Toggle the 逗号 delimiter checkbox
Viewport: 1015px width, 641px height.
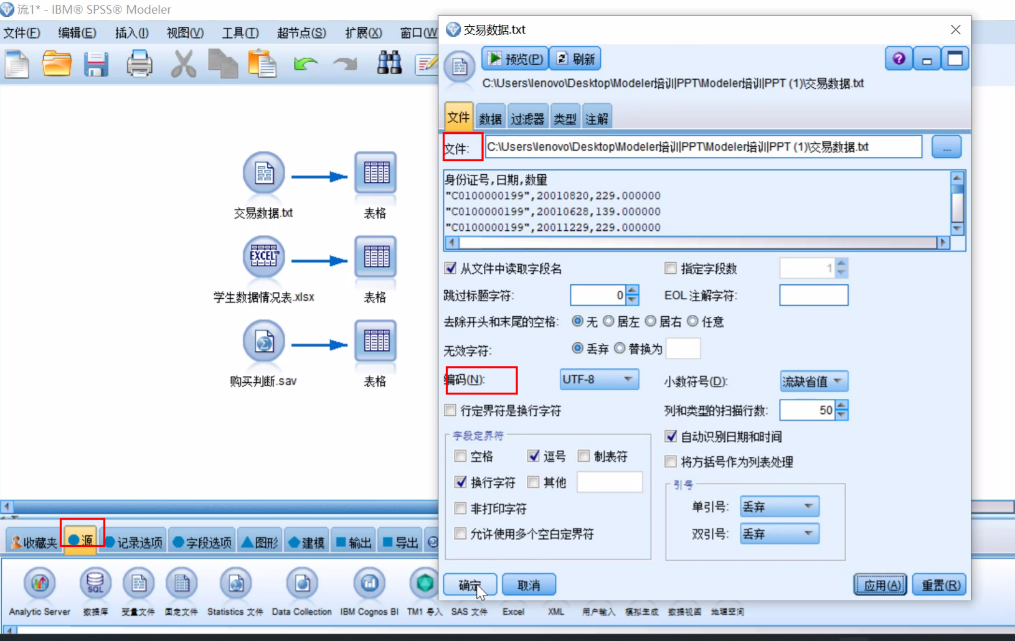[x=533, y=456]
